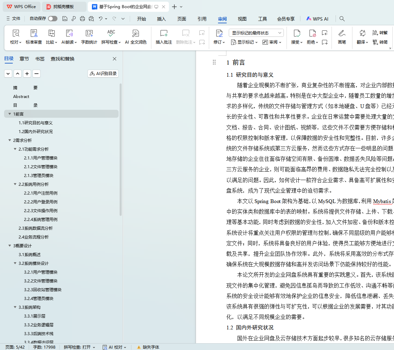Screen dimensions: 394x350
Task: Click the 字数统计 word count icon
Action: point(89,33)
